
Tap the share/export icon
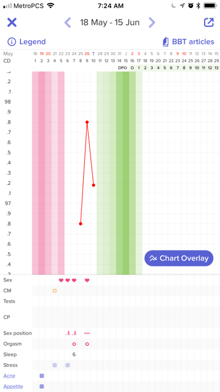[208, 22]
